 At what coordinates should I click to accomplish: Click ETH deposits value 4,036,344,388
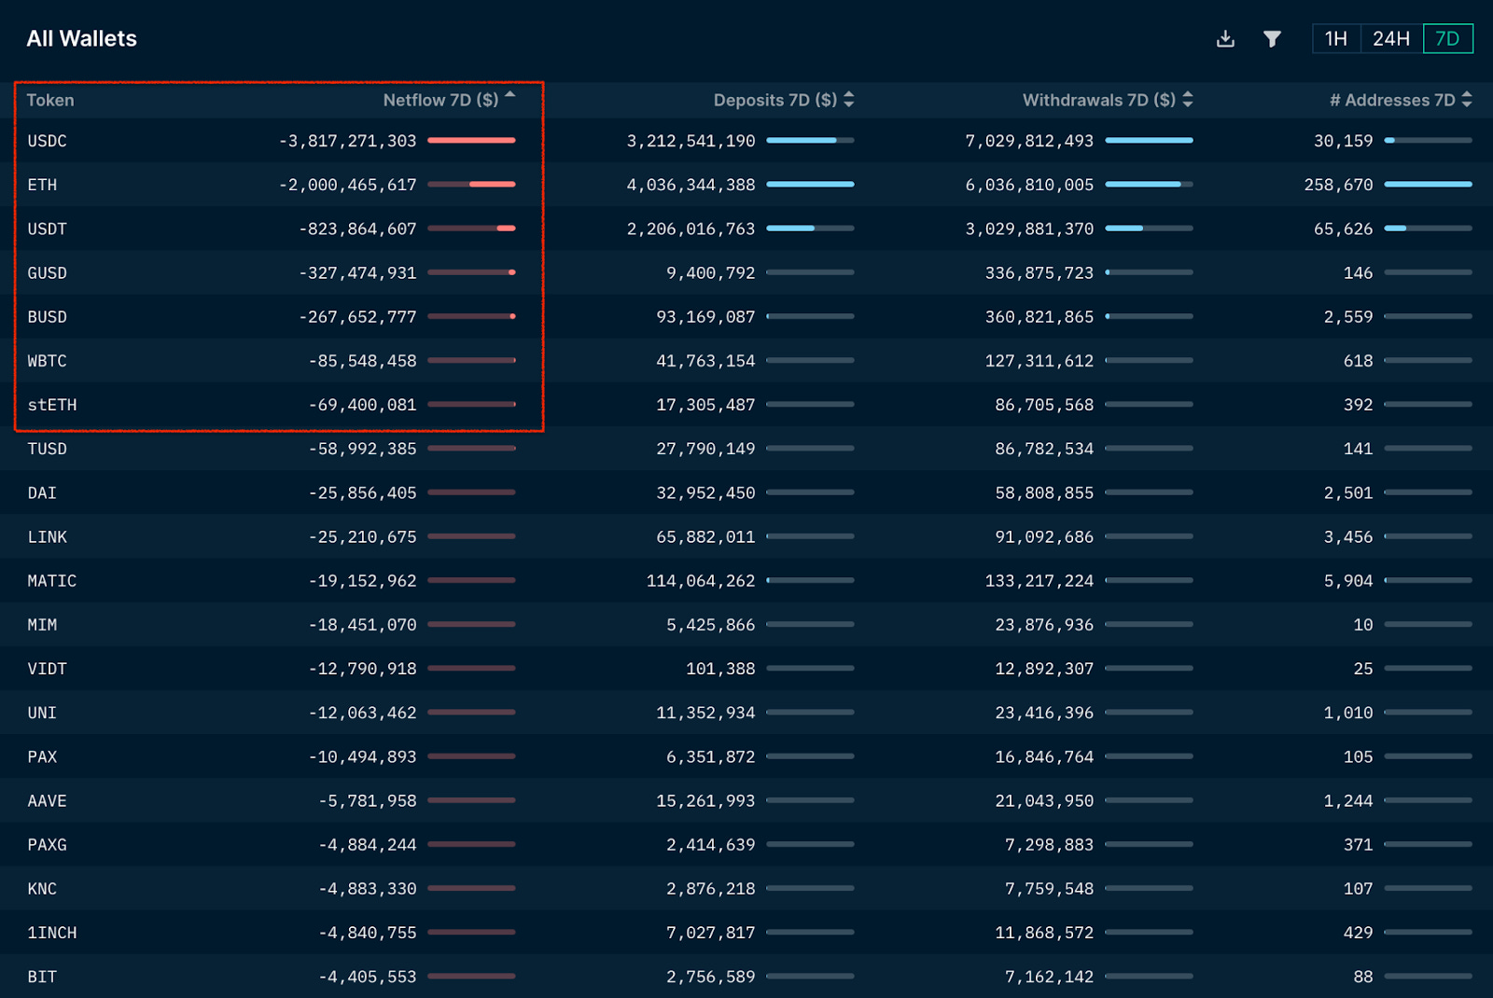[691, 185]
